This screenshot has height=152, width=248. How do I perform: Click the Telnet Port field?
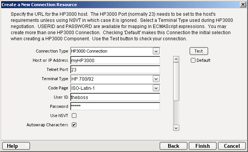click(x=115, y=69)
